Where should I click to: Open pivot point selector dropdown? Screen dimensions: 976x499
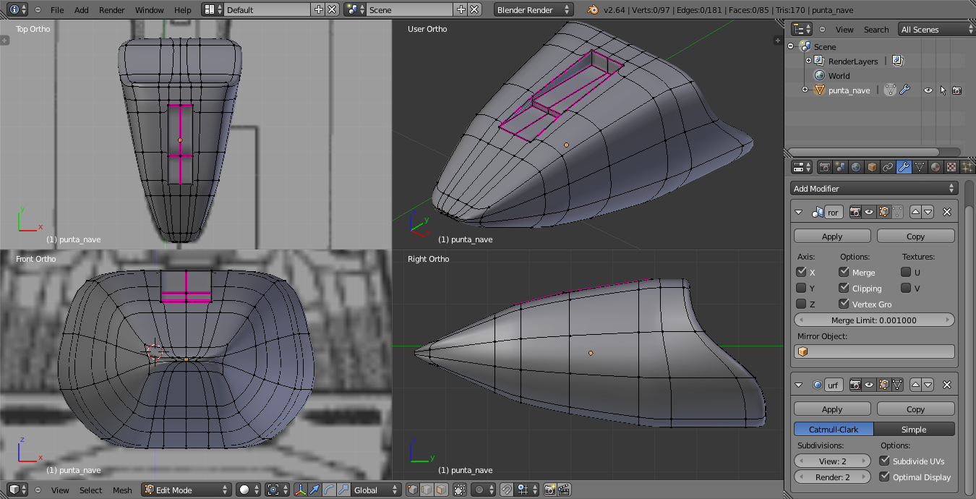click(277, 490)
